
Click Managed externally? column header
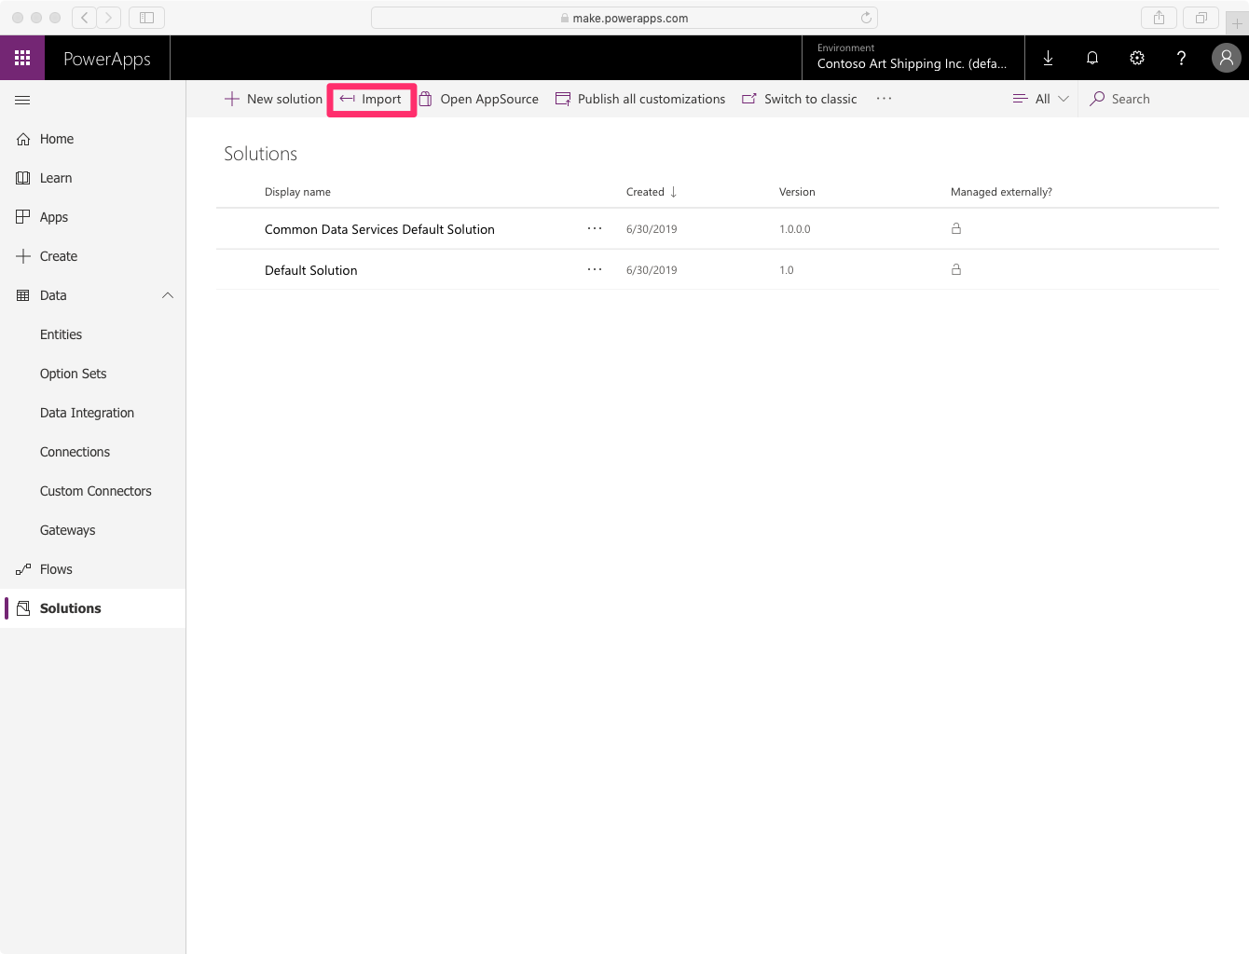click(x=1001, y=192)
